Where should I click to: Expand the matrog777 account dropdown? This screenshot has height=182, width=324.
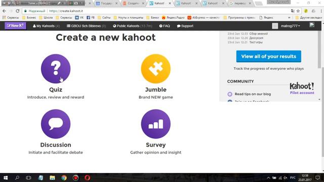290,26
